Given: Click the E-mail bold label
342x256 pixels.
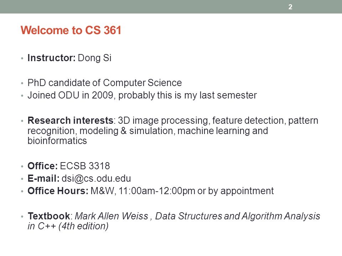Looking at the screenshot, I should [x=43, y=178].
